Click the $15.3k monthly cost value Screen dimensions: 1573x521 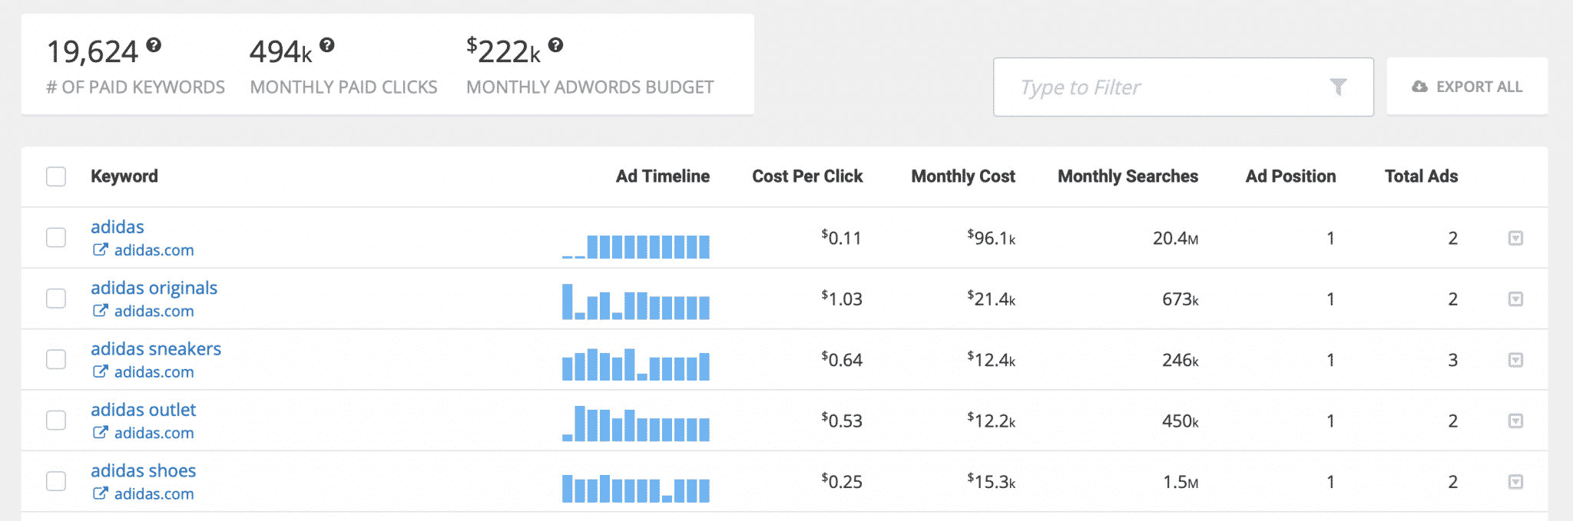(992, 481)
